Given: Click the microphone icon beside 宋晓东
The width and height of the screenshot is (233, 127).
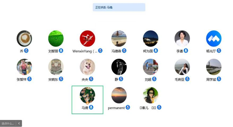Looking at the screenshot, I should [61, 79].
